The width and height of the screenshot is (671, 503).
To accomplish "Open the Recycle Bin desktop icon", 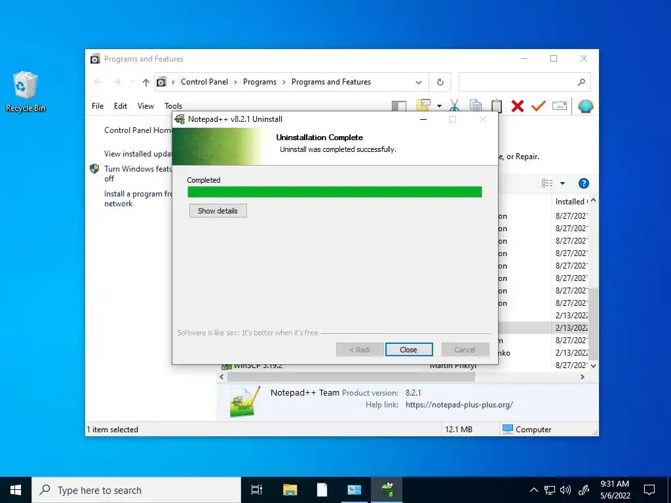I will pyautogui.click(x=26, y=92).
